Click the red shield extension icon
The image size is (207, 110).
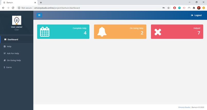175,8
